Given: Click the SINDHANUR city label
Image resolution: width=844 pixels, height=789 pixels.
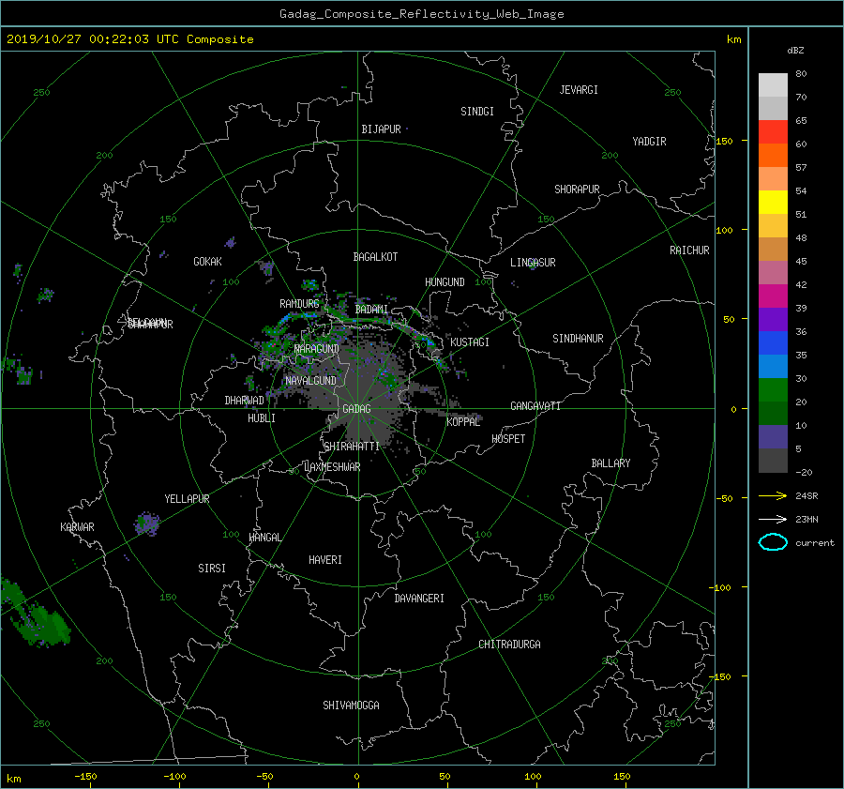Looking at the screenshot, I should (578, 339).
